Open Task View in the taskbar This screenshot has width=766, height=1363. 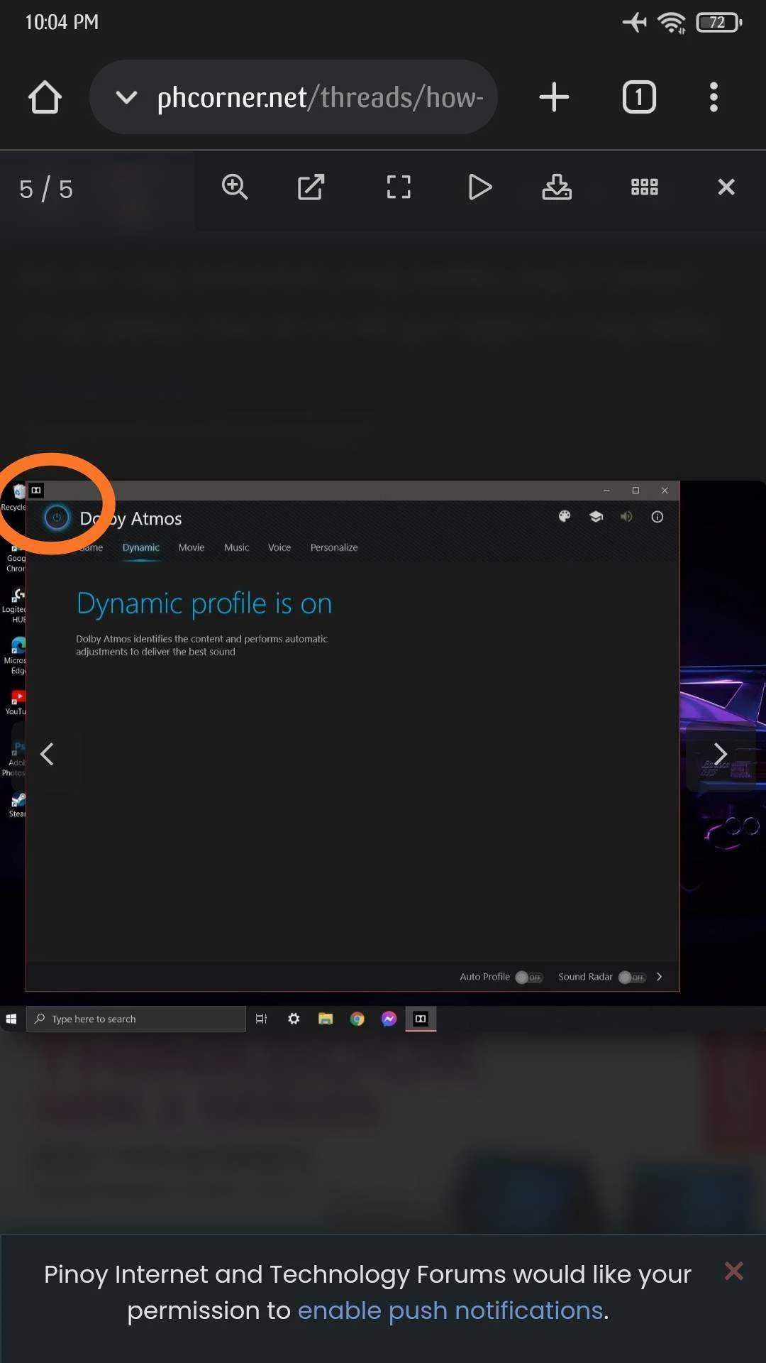click(x=261, y=1019)
